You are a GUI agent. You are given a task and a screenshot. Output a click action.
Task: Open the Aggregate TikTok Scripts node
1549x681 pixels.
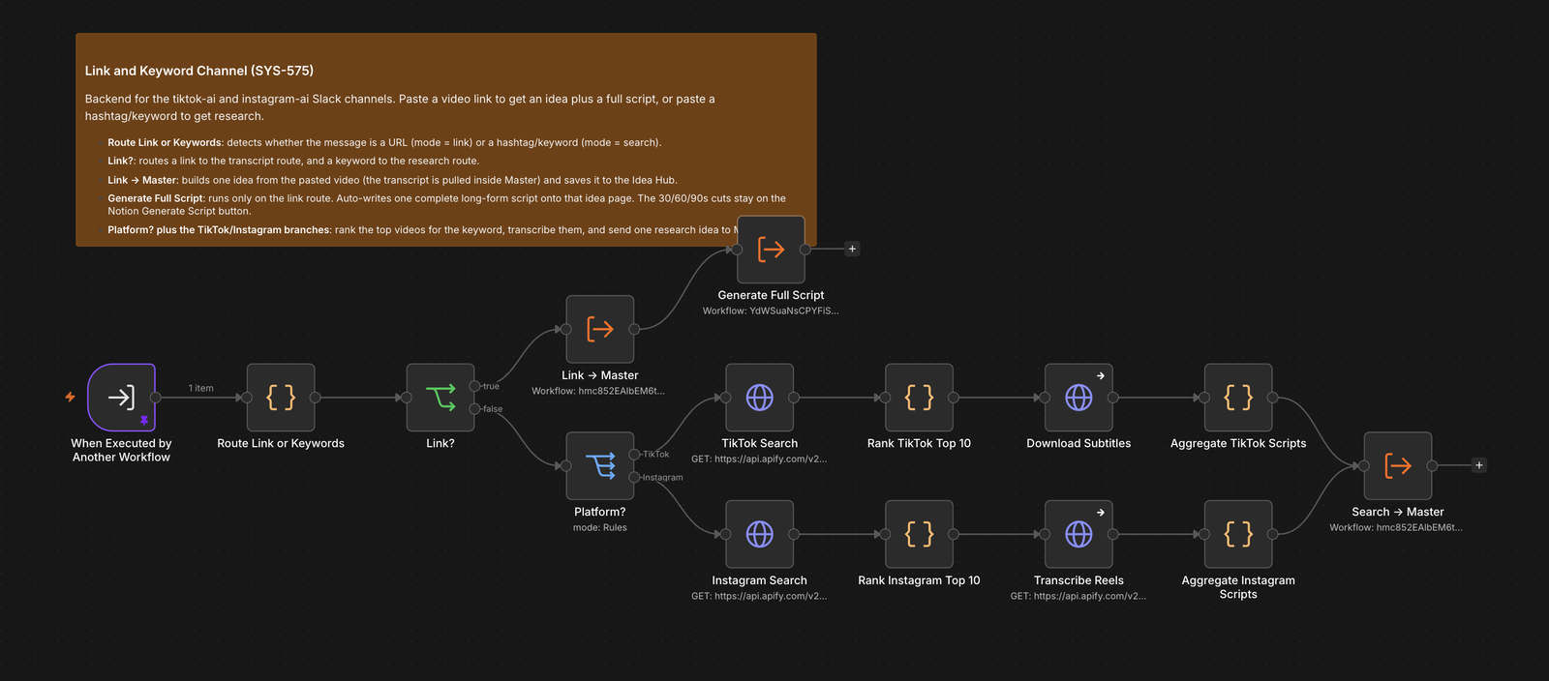(1238, 398)
